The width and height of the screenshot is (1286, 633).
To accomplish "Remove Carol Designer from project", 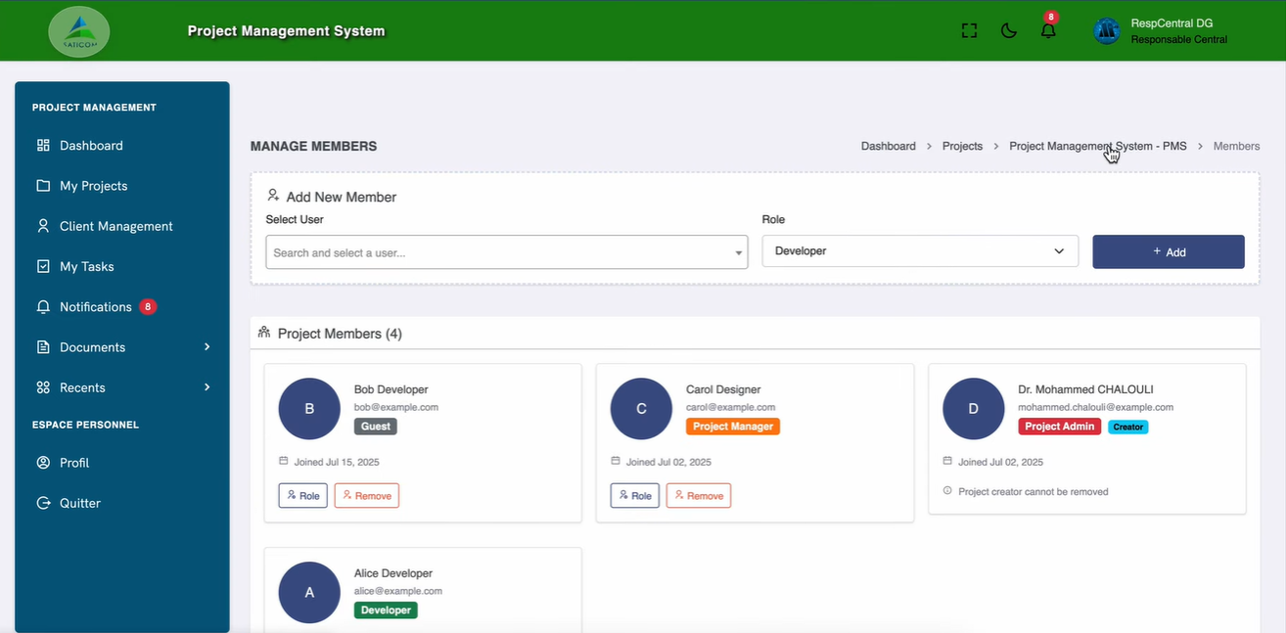I will [698, 496].
